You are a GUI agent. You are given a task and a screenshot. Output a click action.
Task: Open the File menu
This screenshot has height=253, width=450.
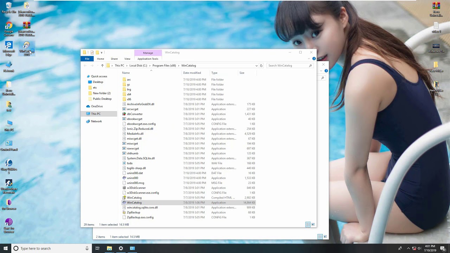[87, 59]
